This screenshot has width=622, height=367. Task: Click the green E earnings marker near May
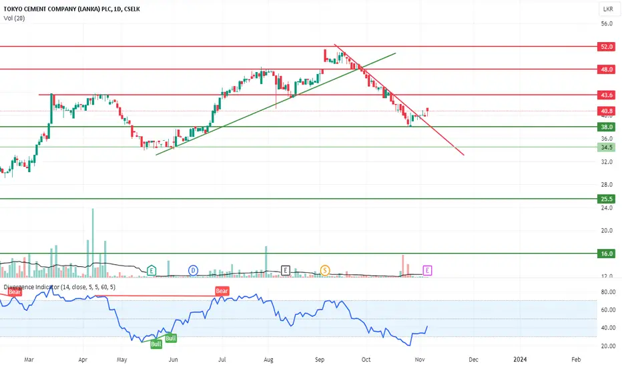pos(151,271)
